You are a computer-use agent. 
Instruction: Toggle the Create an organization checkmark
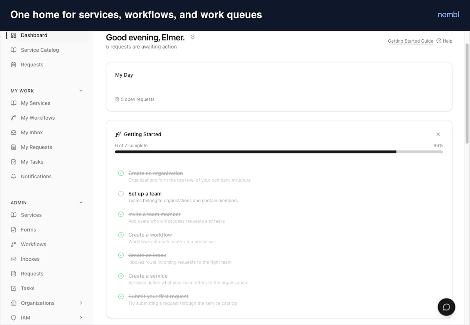(x=121, y=173)
